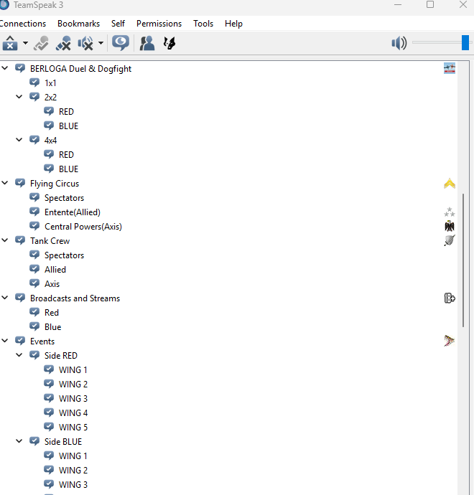Select WING 2 under Side BLUE
The image size is (474, 495).
73,471
